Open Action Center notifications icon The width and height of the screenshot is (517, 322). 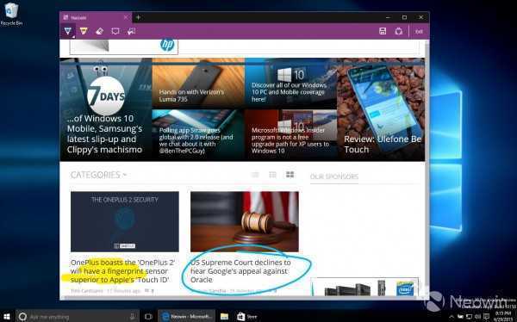486,317
